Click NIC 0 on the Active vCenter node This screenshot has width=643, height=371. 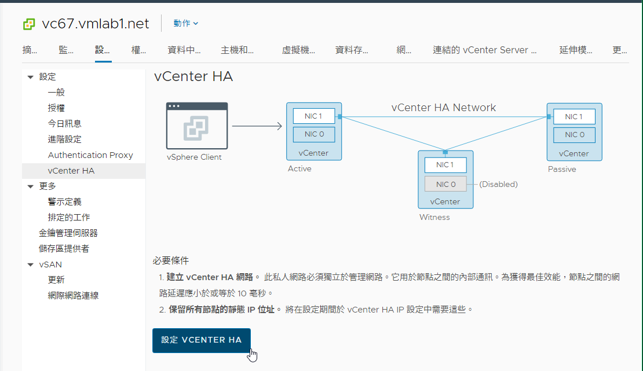click(x=314, y=134)
